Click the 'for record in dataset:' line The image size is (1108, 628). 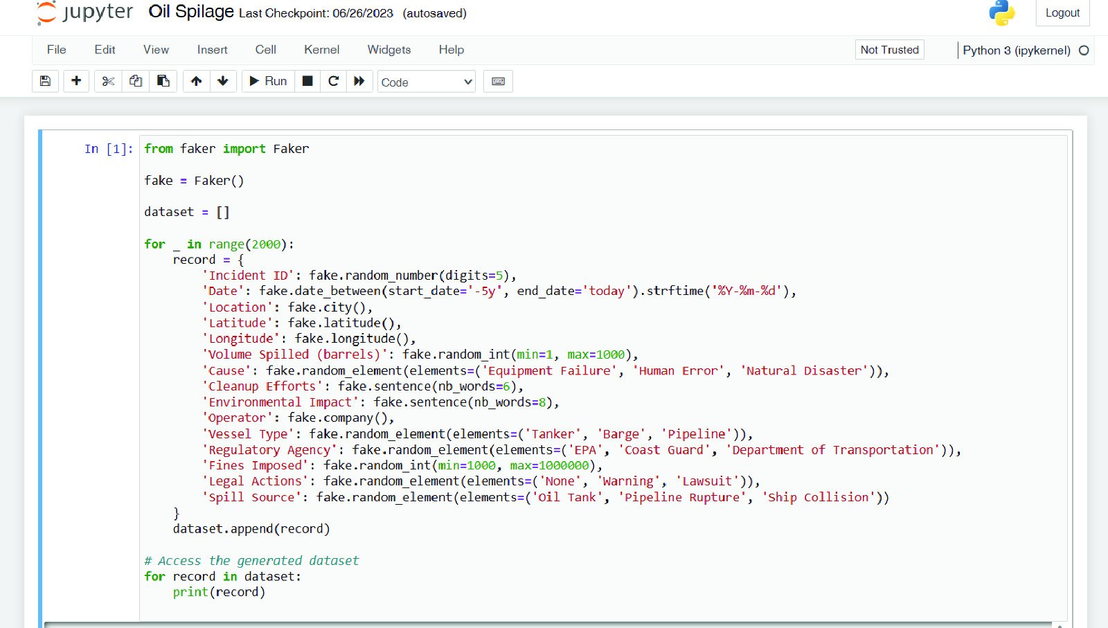click(222, 577)
